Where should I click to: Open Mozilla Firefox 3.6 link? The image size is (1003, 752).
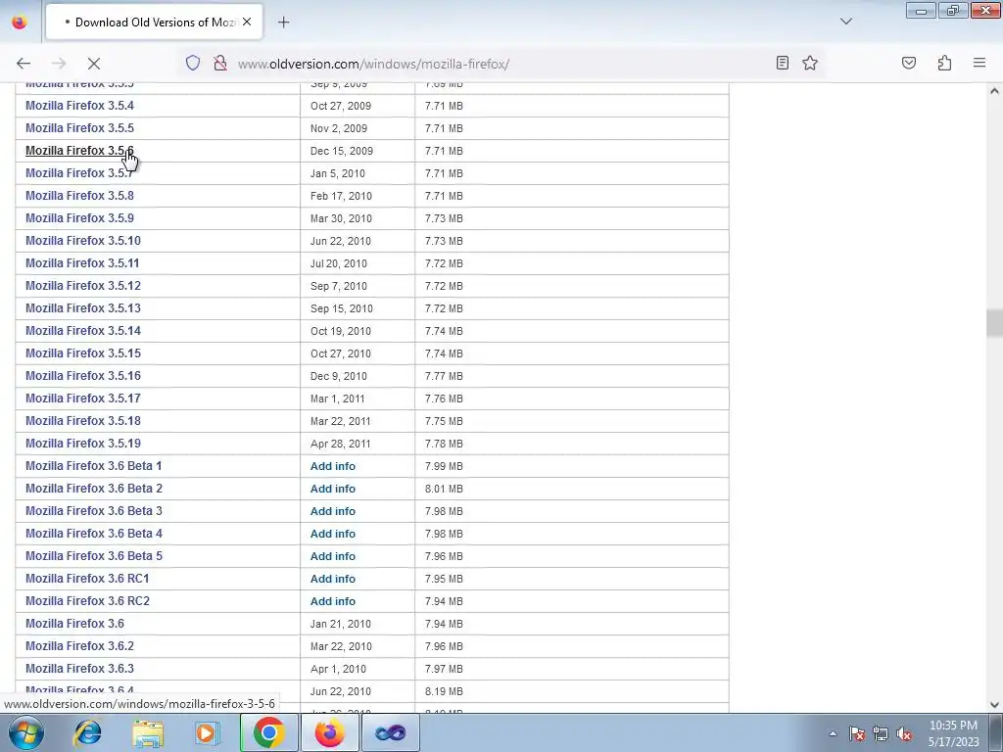[74, 624]
